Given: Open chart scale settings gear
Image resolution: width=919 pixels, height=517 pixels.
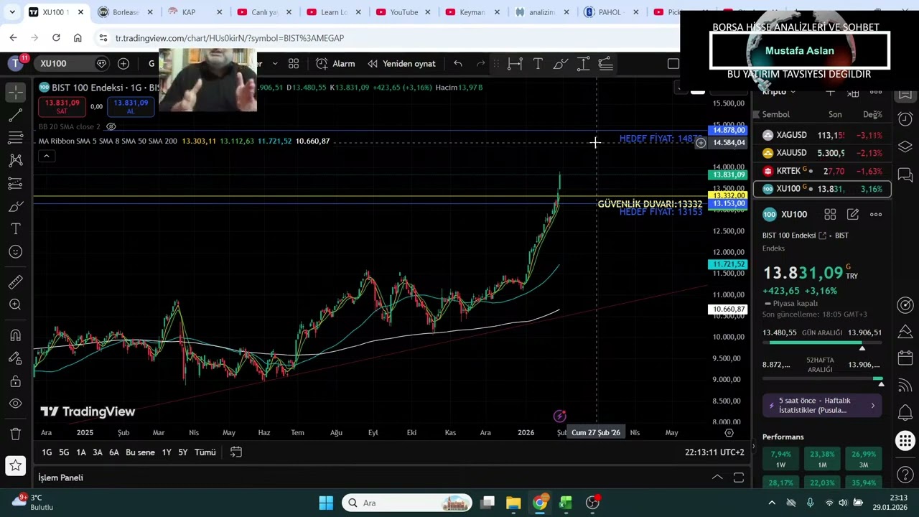Looking at the screenshot, I should tap(729, 432).
